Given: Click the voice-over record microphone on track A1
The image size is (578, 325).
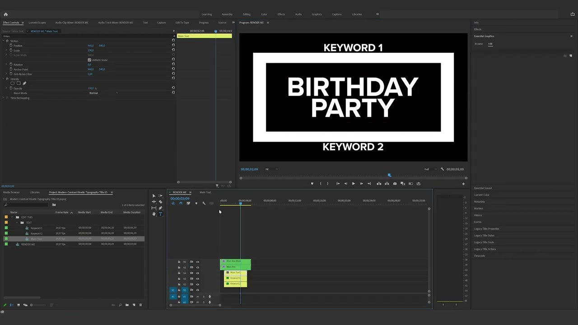Looking at the screenshot, I should coord(210,297).
